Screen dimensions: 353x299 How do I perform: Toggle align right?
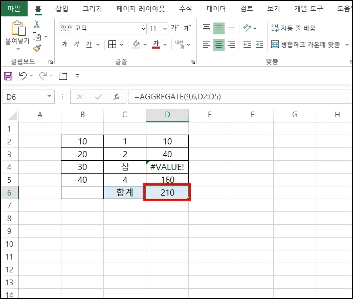pos(231,45)
